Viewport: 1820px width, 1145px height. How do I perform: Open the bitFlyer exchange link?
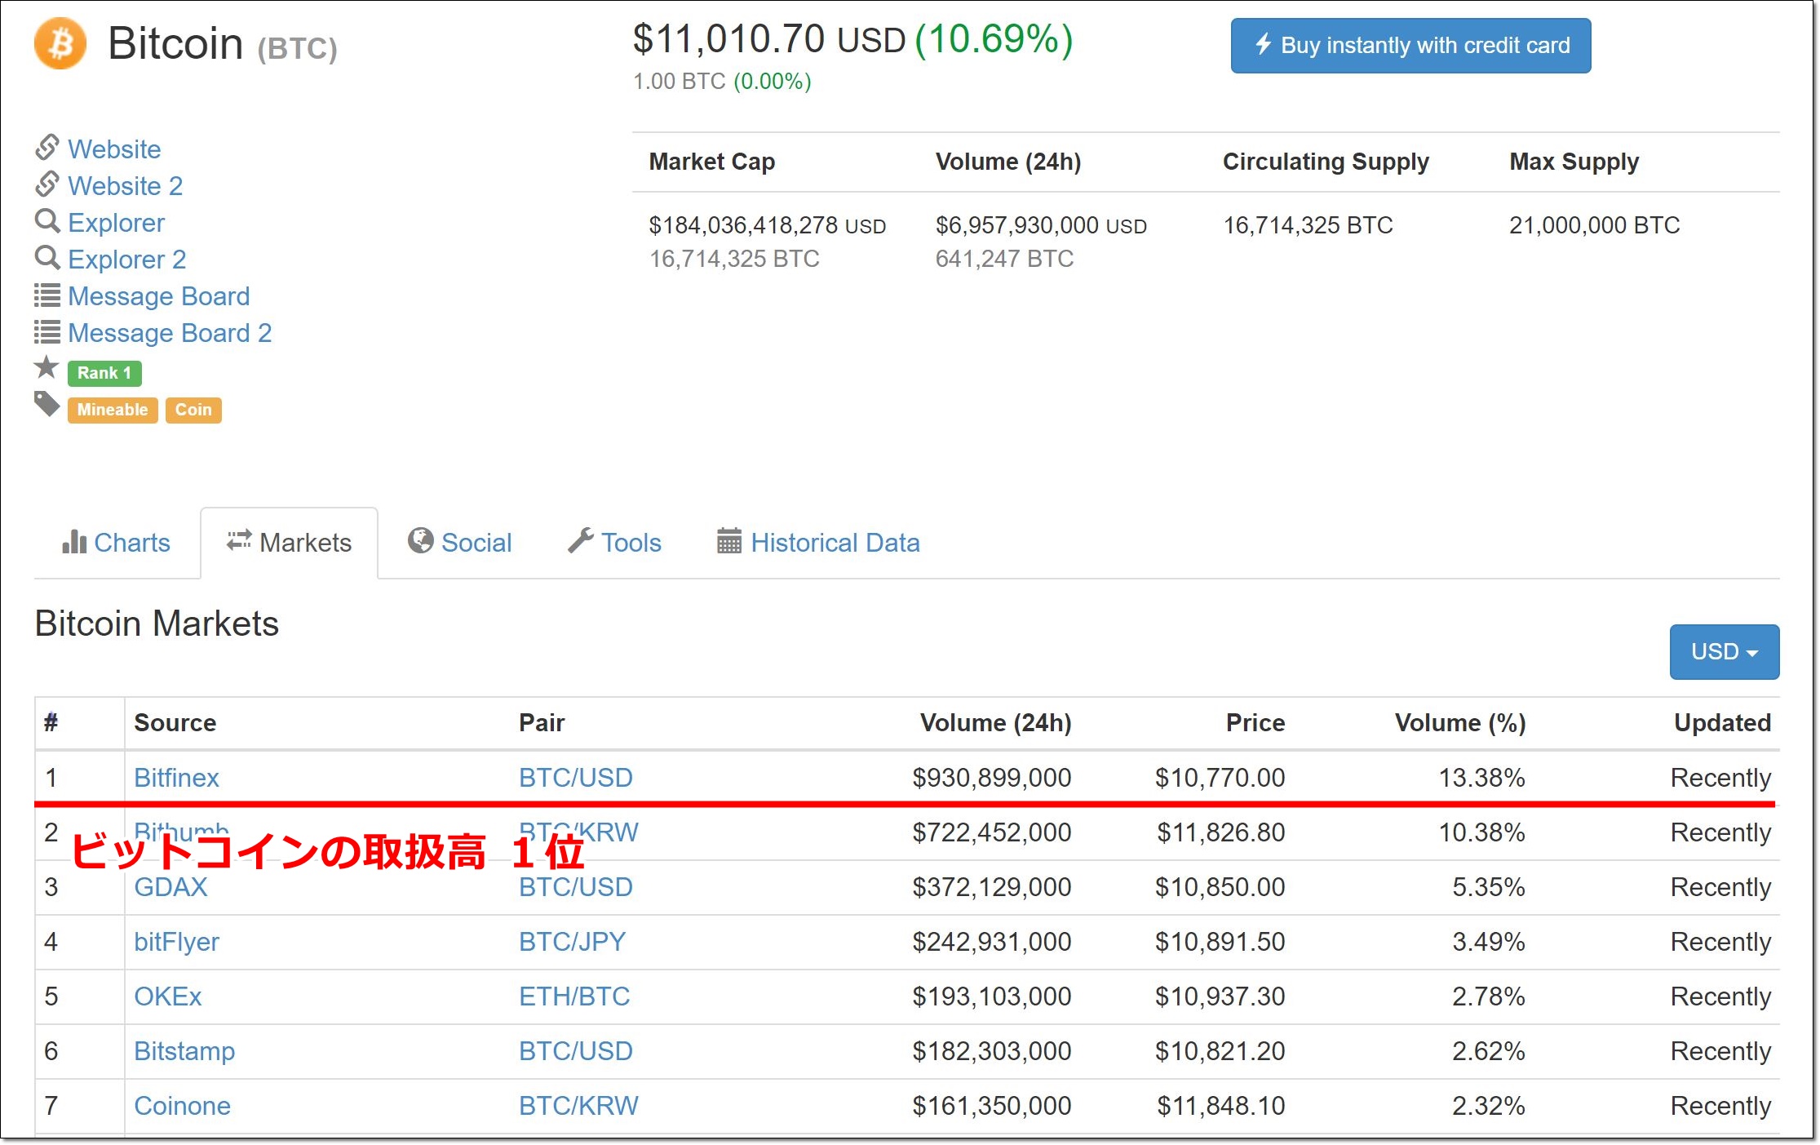coord(176,942)
